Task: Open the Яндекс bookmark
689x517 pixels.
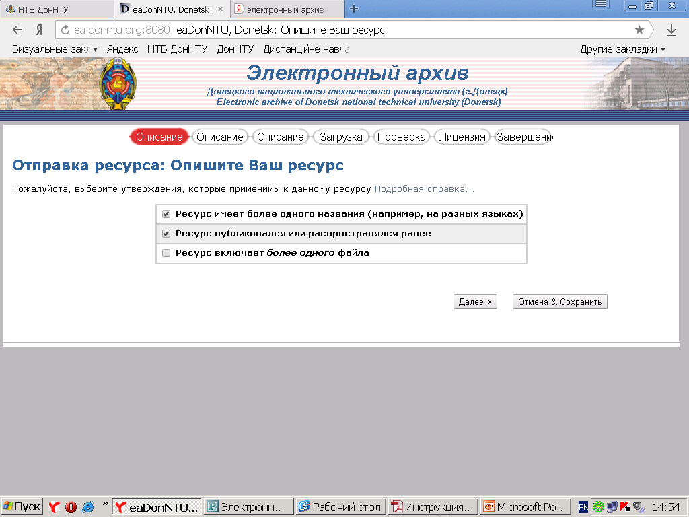Action: (122, 49)
